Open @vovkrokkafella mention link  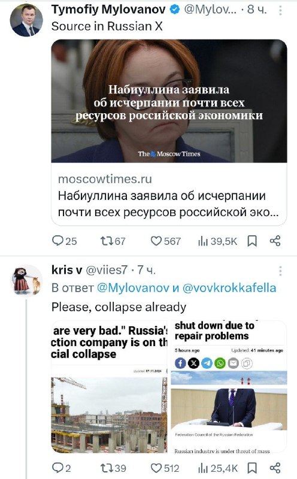point(229,288)
